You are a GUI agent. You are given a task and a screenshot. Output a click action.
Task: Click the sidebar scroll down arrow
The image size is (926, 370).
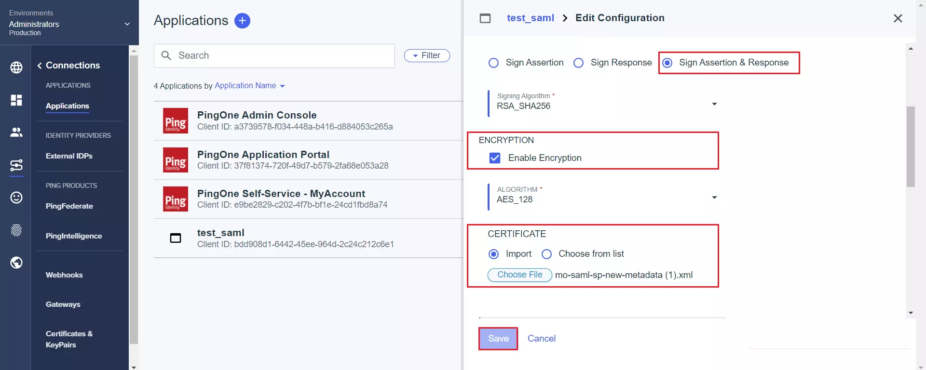134,367
